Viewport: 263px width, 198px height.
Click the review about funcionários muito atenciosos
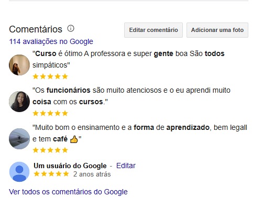[x=131, y=96]
